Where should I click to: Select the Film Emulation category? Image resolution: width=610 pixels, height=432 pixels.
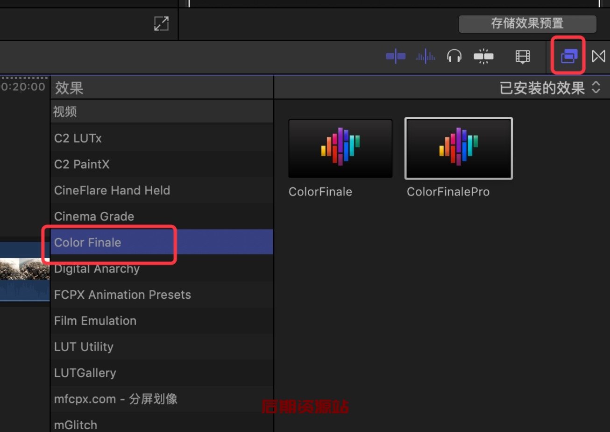point(162,321)
